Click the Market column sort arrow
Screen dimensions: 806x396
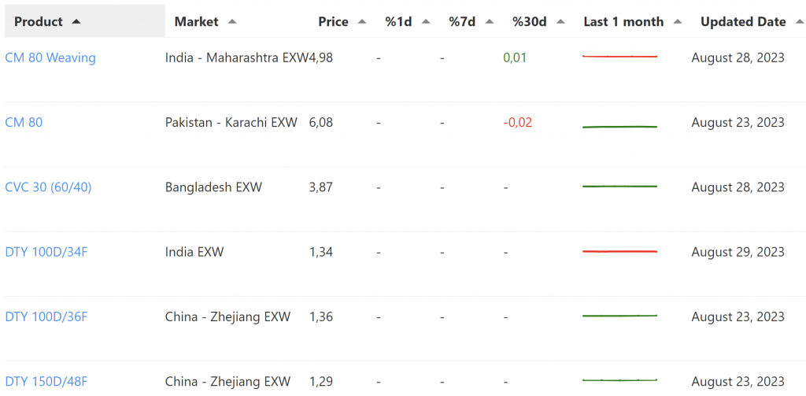coord(231,22)
